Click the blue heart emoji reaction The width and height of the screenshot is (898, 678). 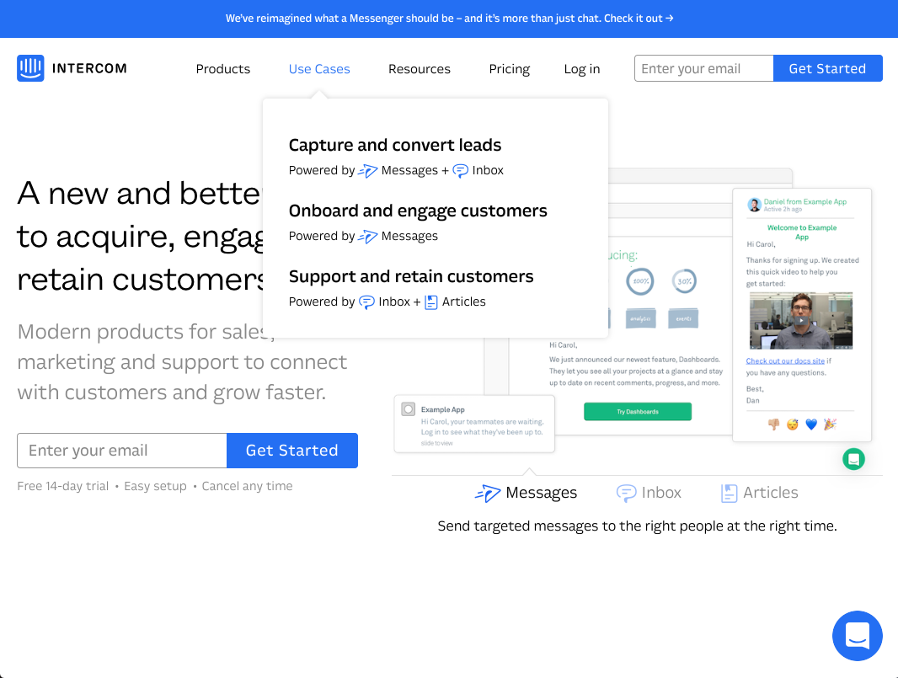pyautogui.click(x=811, y=424)
